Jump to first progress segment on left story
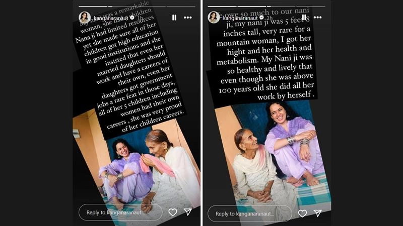The width and height of the screenshot is (403, 226). (x=93, y=7)
